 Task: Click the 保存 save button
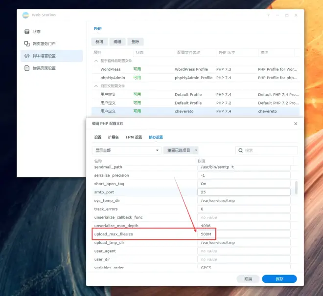click(x=279, y=279)
